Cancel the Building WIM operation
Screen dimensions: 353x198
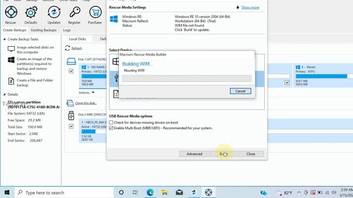(x=240, y=91)
